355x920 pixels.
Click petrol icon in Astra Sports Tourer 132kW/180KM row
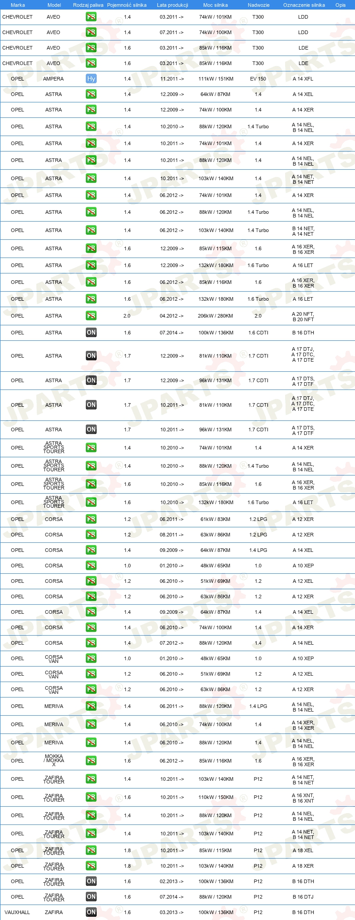pyautogui.click(x=91, y=502)
